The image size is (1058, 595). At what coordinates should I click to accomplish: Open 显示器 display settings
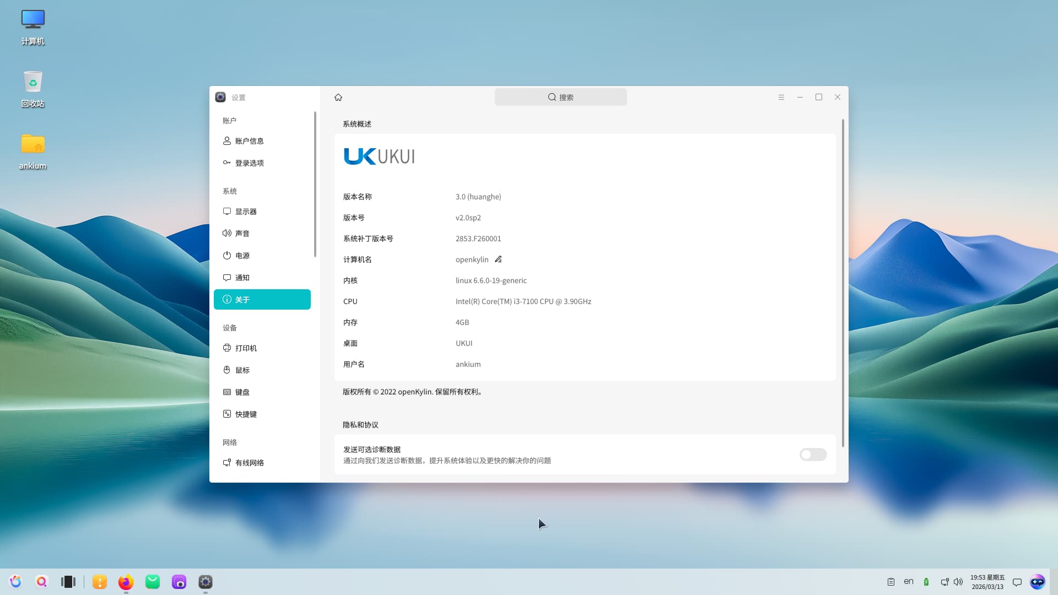(246, 212)
